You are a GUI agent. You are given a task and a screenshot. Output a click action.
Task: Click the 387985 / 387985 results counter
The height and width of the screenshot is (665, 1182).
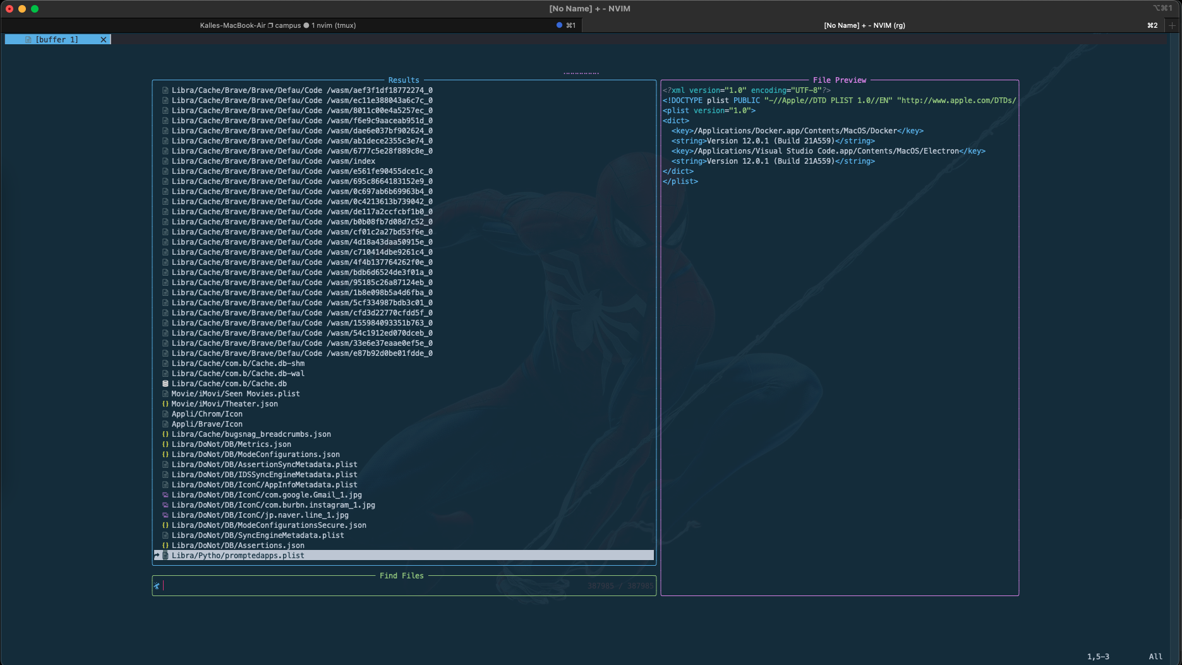[620, 586]
